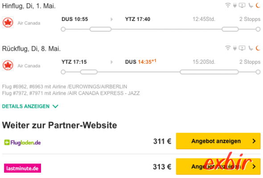
Task: Click the entertainment screen icon on the outbound flight
Action: click(242, 5)
